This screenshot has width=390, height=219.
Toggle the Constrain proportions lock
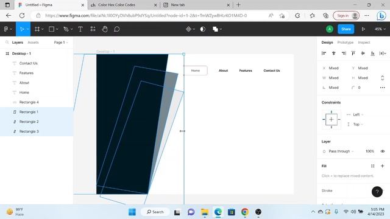382,78
